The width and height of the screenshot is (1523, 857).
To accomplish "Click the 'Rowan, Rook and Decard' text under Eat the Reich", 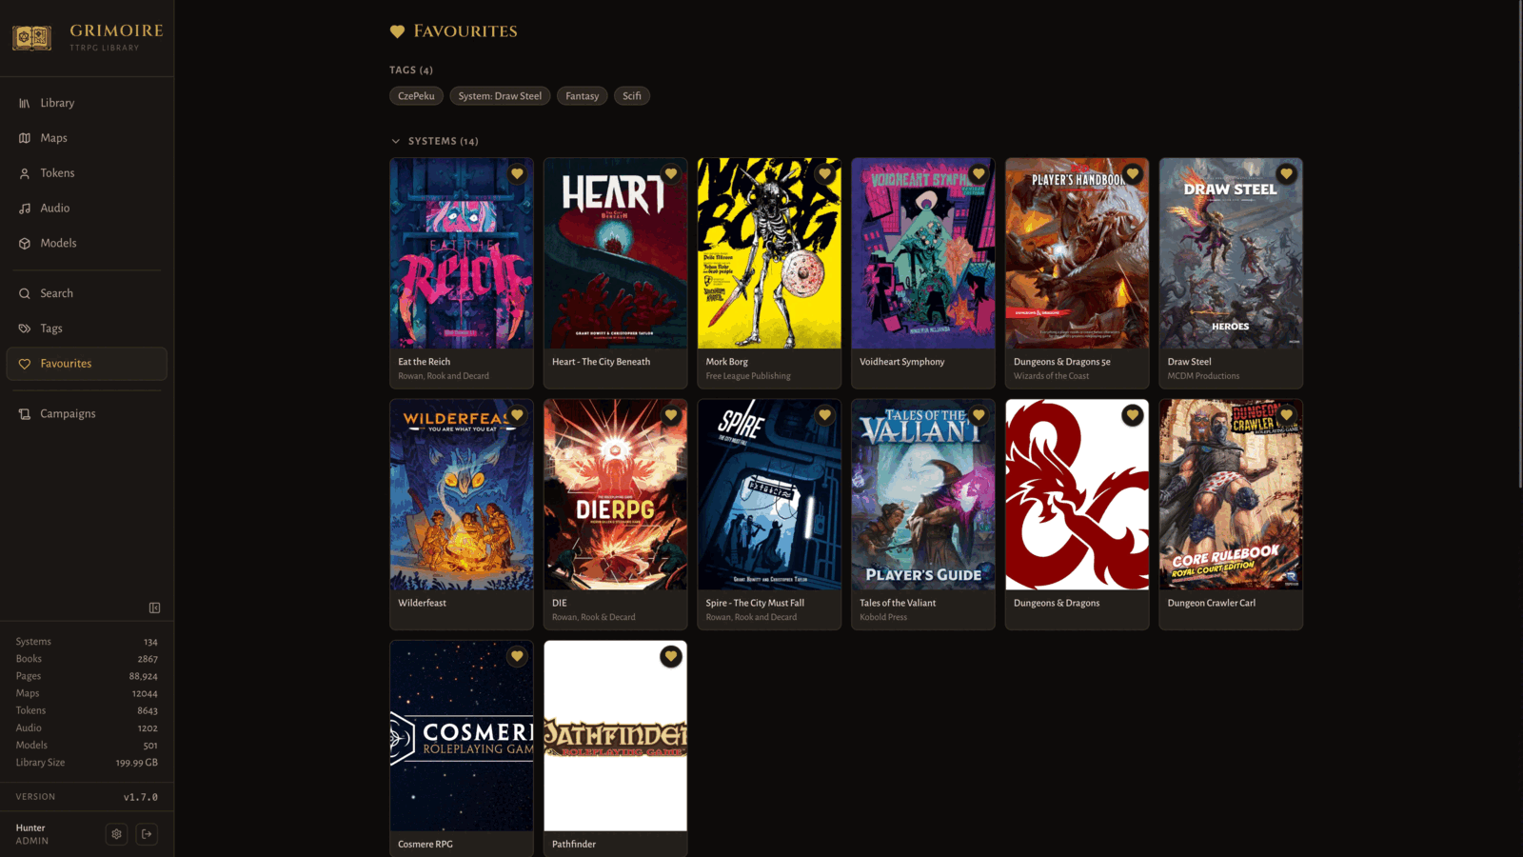I will click(x=444, y=376).
